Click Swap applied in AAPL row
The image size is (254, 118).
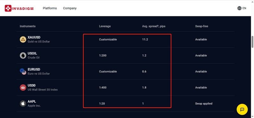[x=204, y=104]
